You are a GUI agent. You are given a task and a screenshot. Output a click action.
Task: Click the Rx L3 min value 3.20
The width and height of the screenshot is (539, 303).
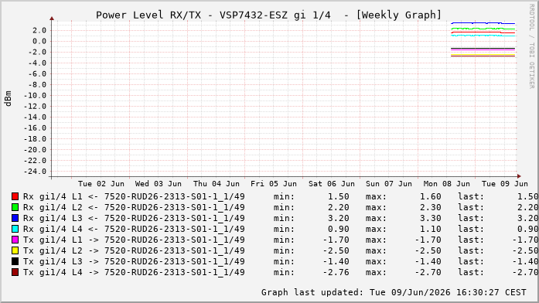338,219
